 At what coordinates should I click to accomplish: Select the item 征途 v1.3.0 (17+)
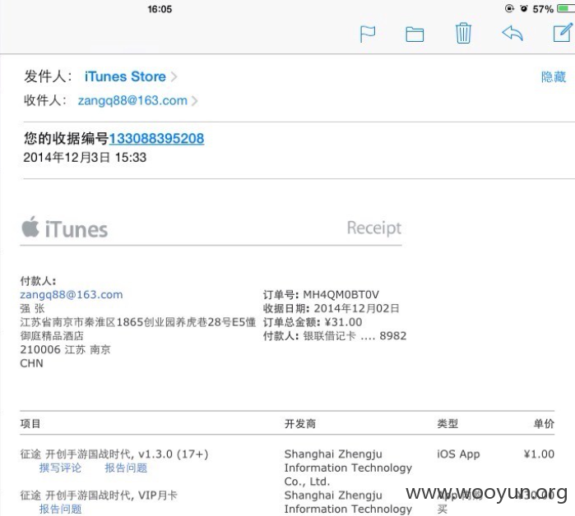pos(114,454)
